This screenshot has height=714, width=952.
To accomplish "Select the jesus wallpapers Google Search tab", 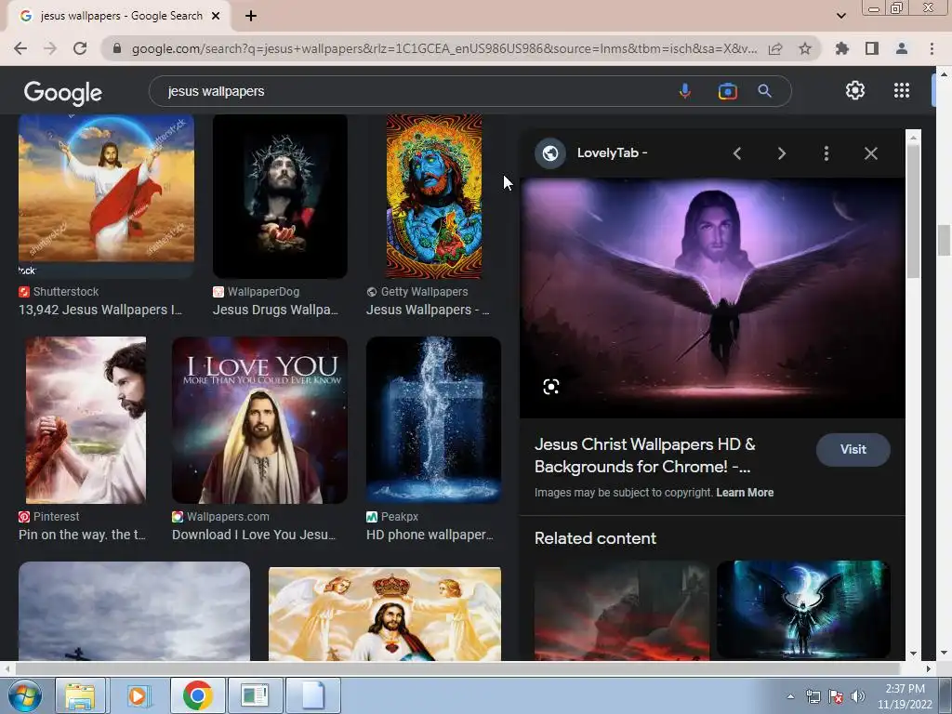I will (x=118, y=16).
